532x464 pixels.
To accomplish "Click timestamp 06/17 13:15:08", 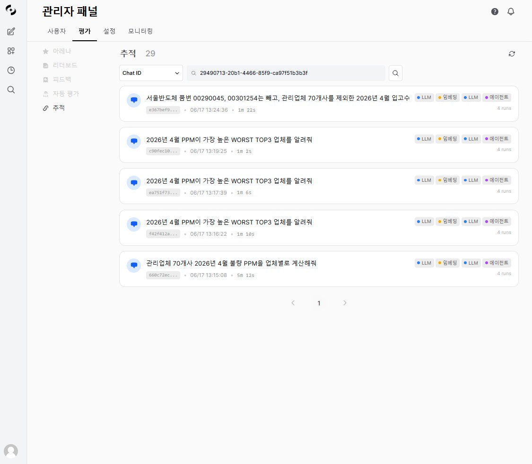I will pos(209,276).
